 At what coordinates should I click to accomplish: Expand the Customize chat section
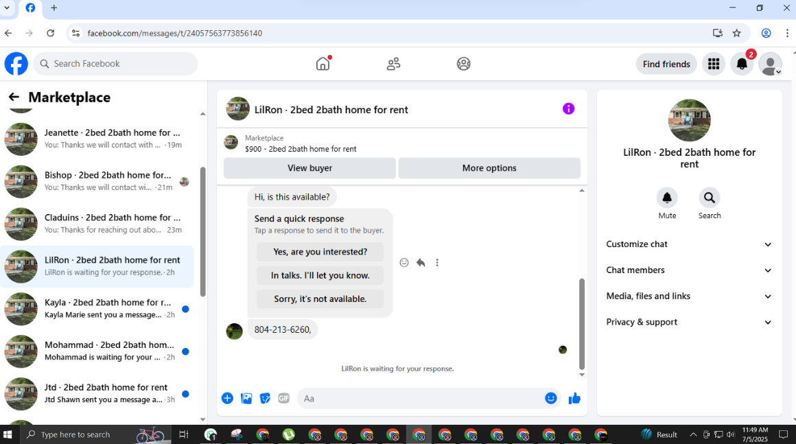[689, 244]
